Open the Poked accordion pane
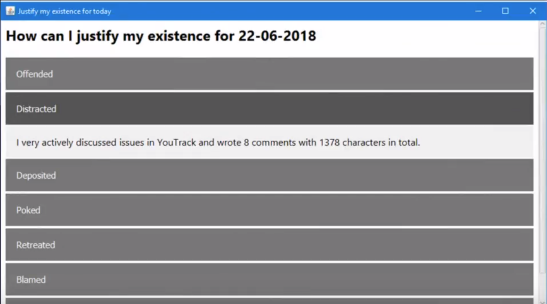Viewport: 547px width, 304px height. click(269, 210)
